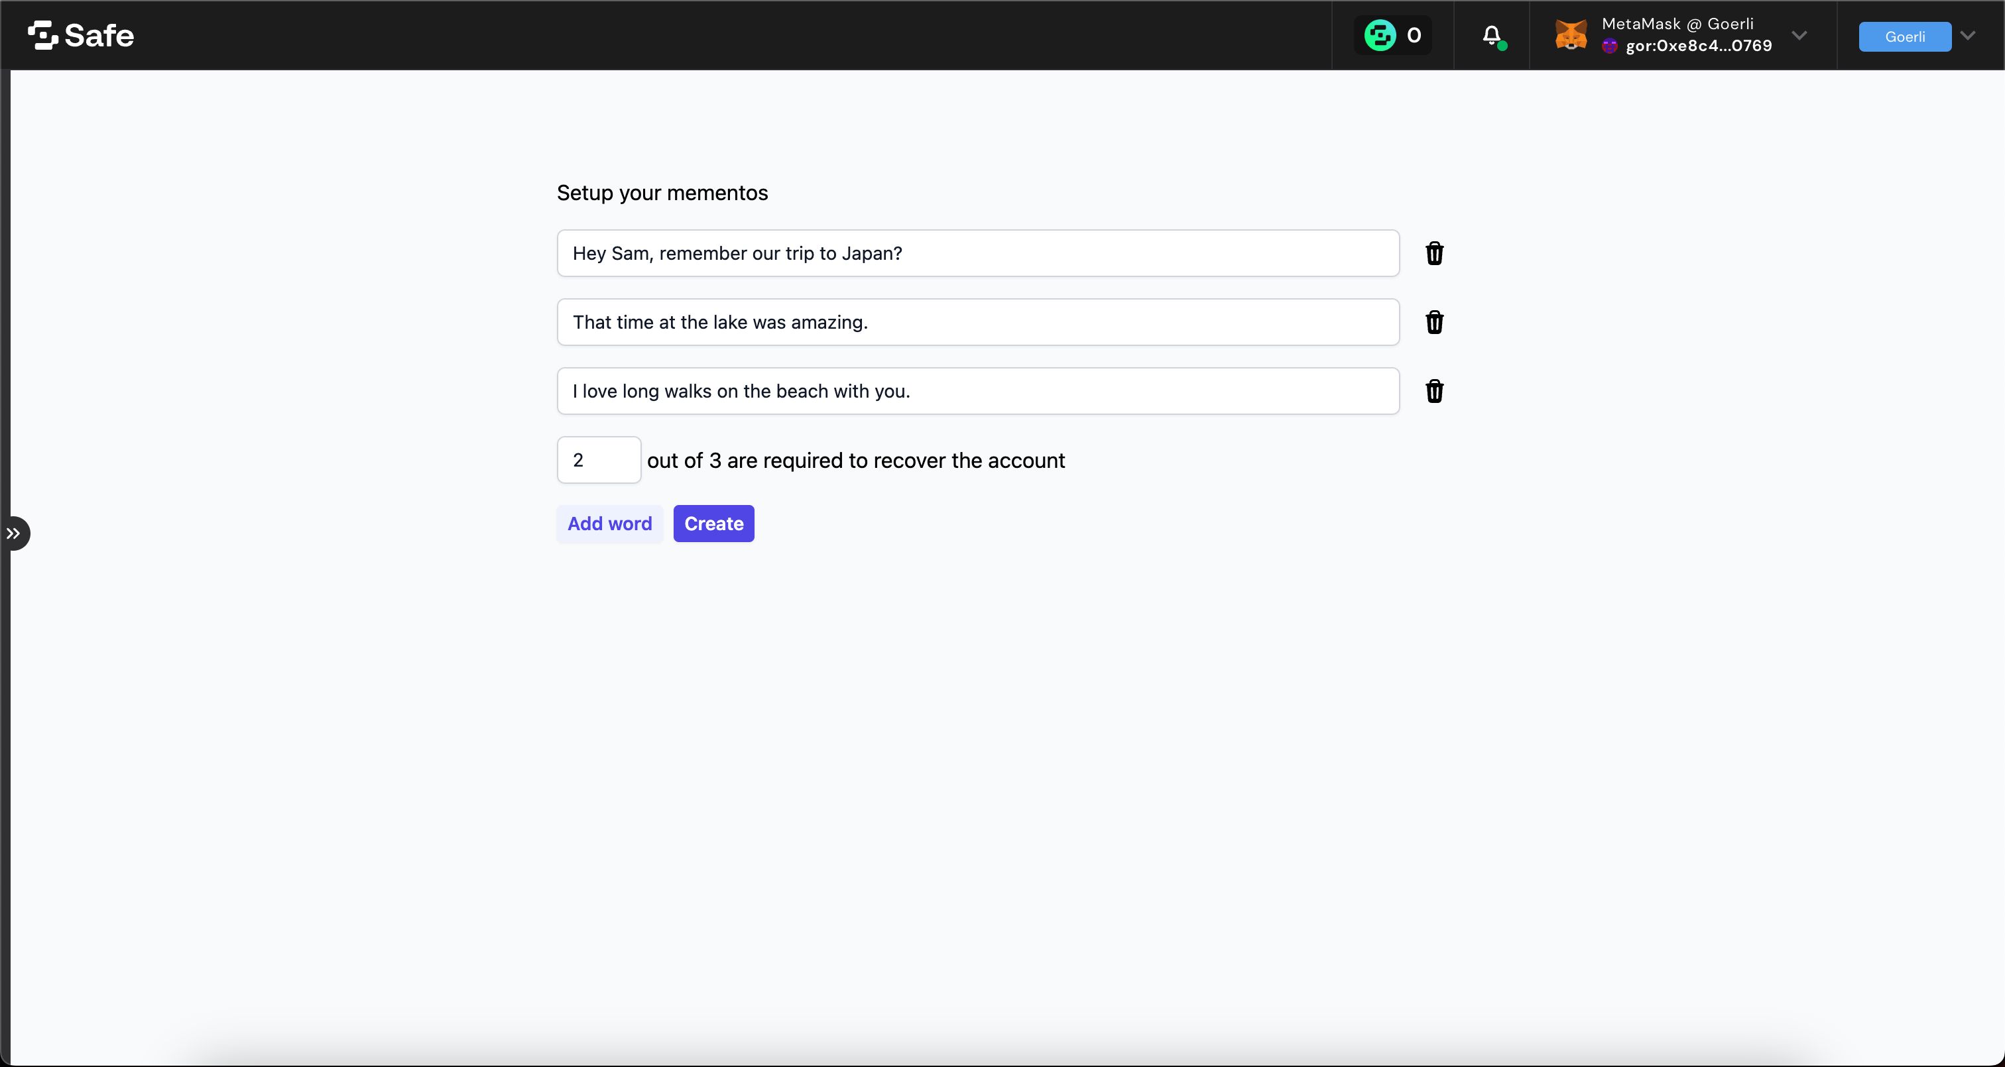This screenshot has height=1067, width=2005.
Task: Delete the Japan trip memento
Action: (x=1433, y=253)
